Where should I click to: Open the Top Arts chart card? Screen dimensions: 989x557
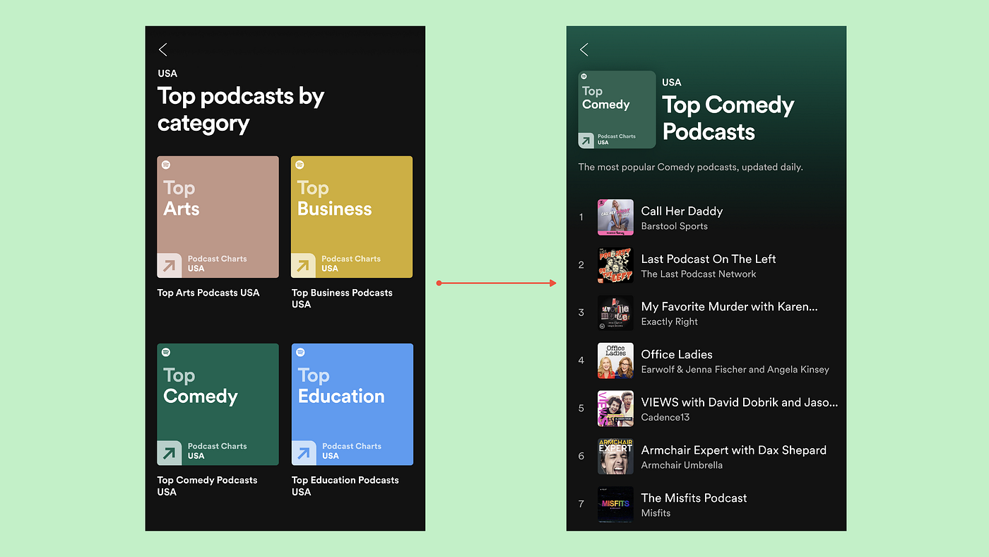point(218,217)
